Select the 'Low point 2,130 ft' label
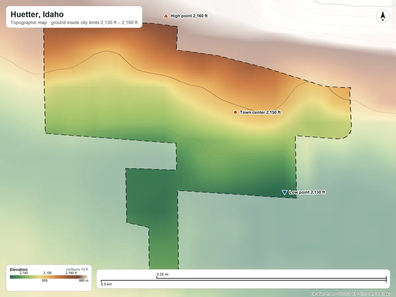Viewport: 396px width, 297px height. point(307,192)
